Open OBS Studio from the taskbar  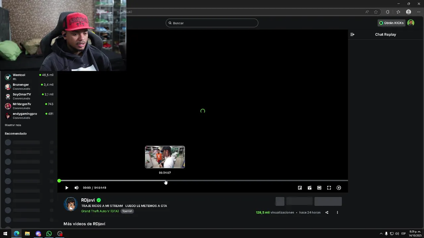coord(60,234)
